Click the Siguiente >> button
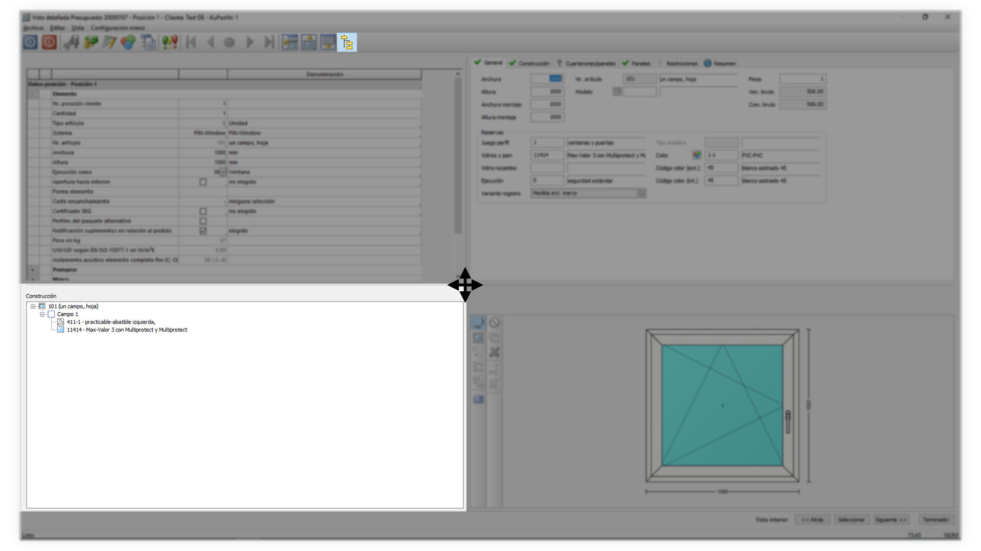This screenshot has width=981, height=551. (891, 519)
